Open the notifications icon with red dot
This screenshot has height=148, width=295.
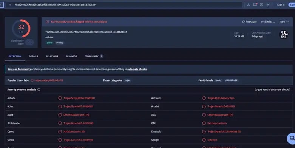(x=255, y=5)
